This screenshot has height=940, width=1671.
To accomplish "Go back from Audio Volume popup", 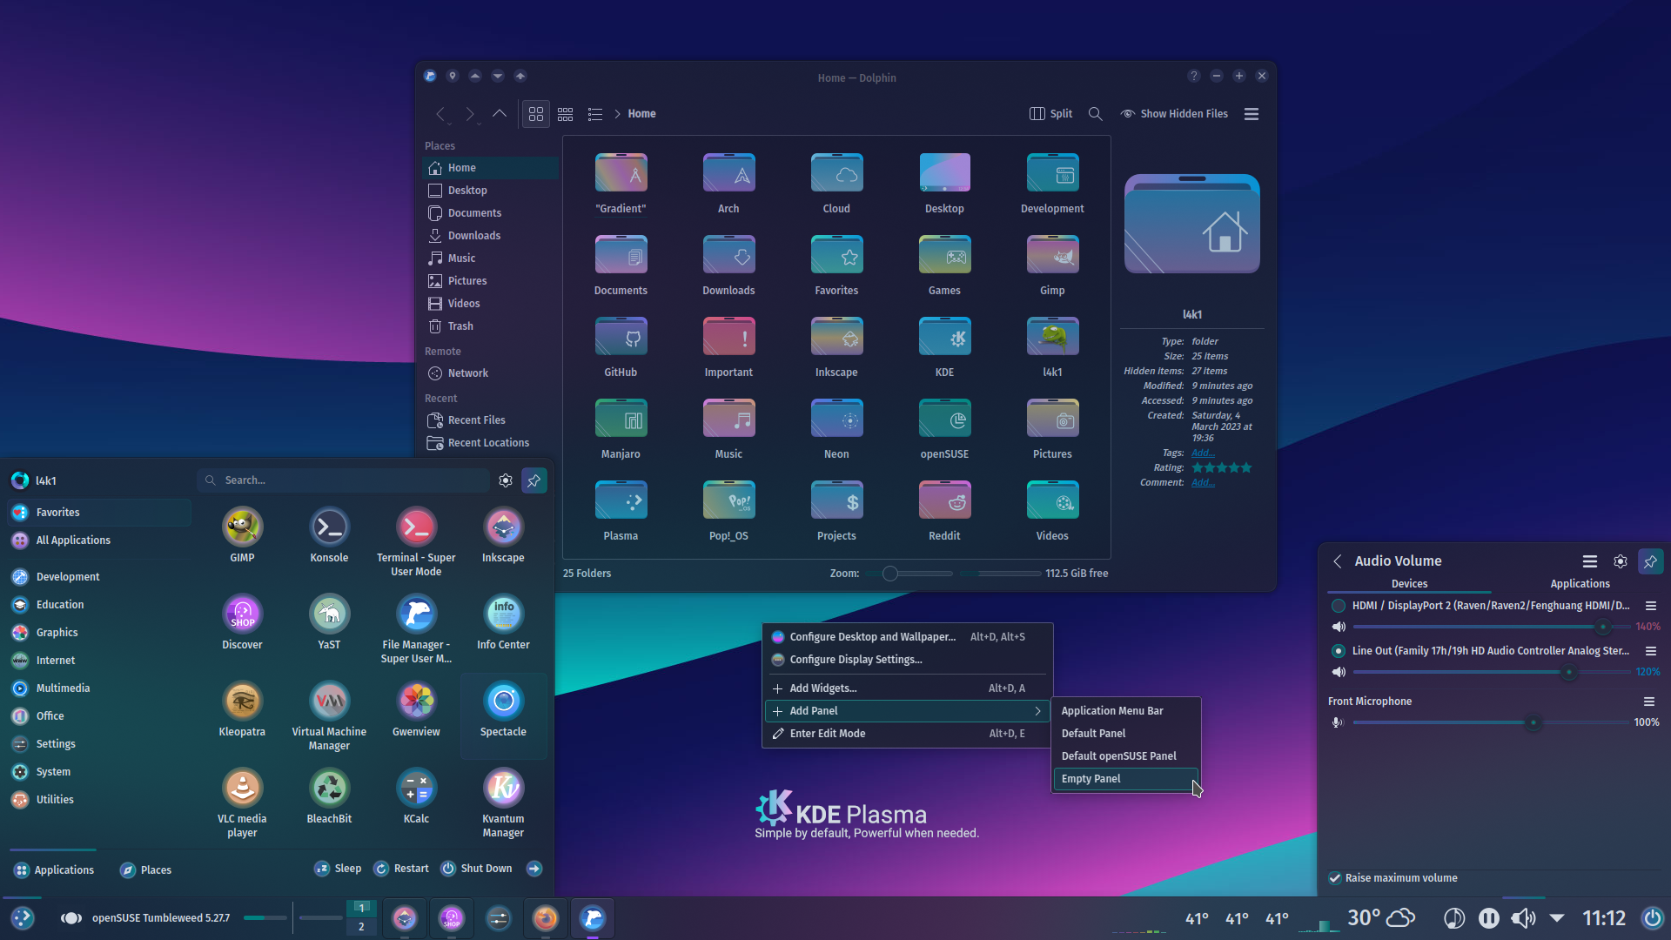I will coord(1338,561).
